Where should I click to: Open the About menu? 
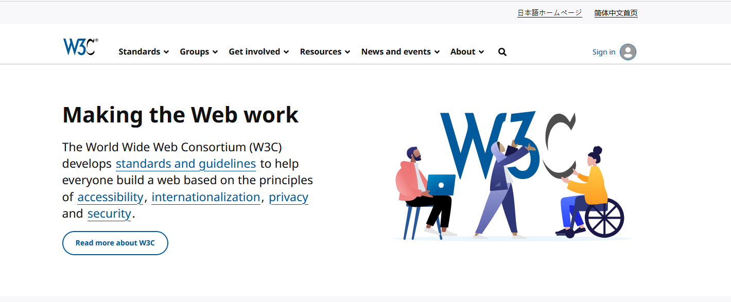point(467,52)
